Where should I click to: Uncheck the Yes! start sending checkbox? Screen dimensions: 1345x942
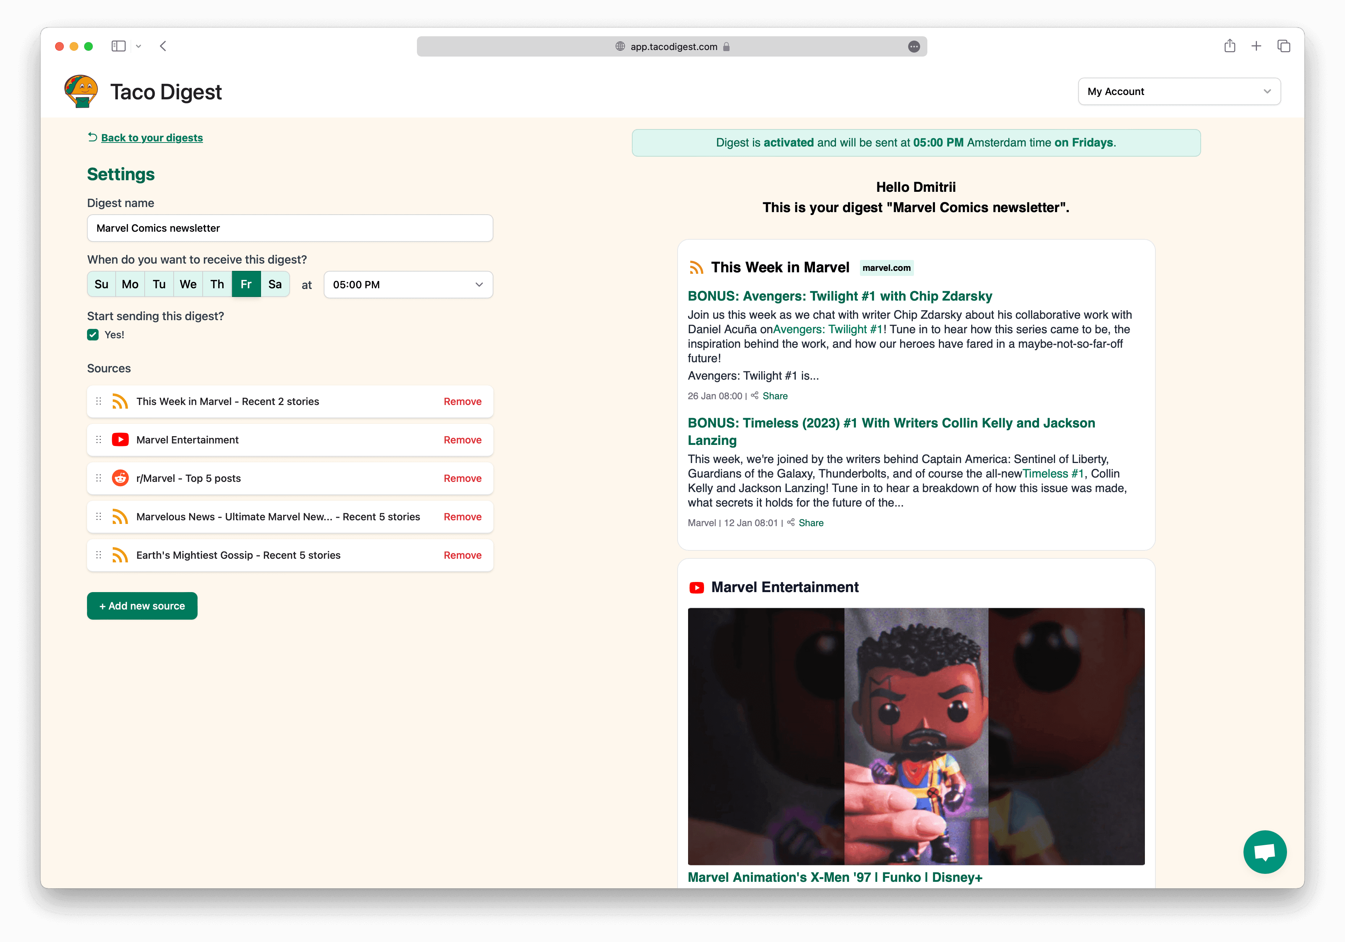92,335
